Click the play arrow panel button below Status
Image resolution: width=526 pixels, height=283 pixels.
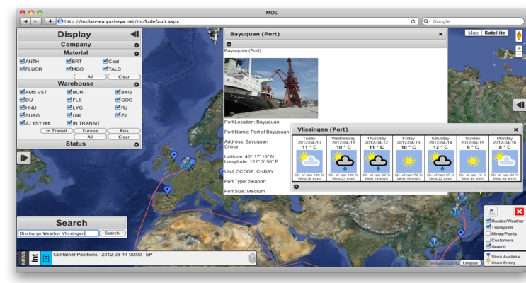coord(24,158)
